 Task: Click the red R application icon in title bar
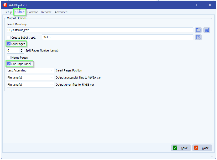(5, 5)
